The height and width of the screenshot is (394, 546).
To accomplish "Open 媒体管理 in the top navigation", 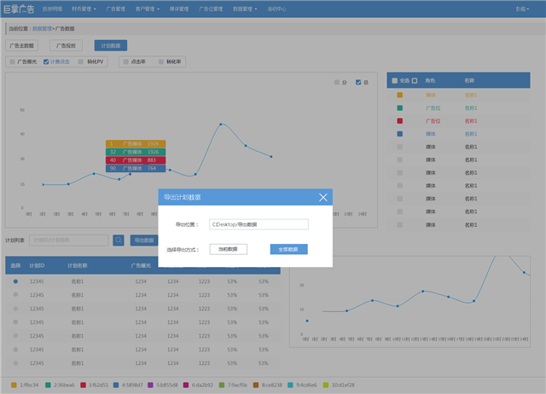I will point(179,9).
